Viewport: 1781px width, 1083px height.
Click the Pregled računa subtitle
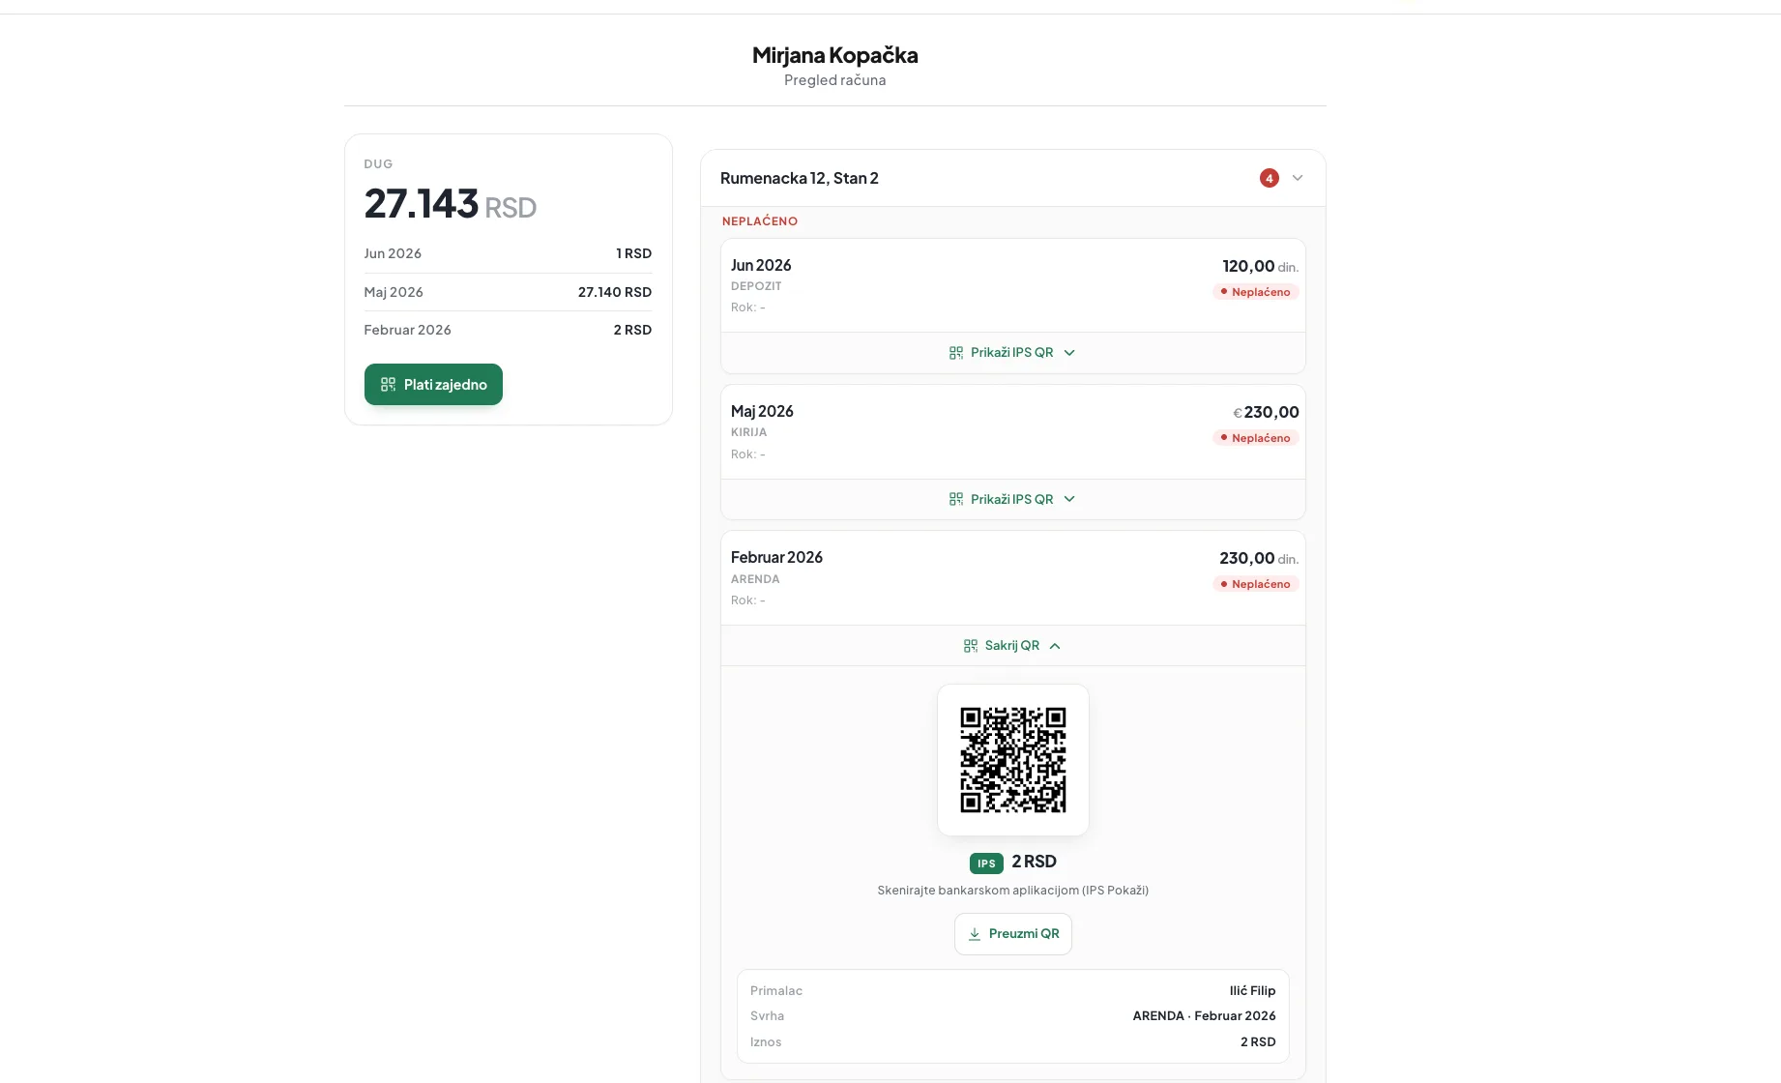(x=835, y=80)
